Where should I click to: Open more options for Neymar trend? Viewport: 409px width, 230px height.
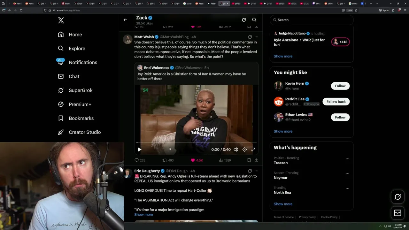(x=347, y=174)
